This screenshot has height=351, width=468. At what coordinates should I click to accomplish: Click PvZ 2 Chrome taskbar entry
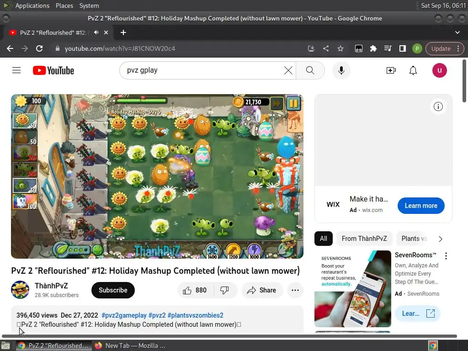(x=54, y=346)
